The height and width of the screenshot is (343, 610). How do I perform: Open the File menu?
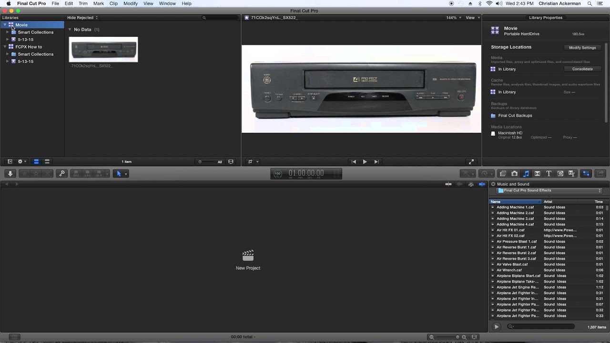(55, 3)
